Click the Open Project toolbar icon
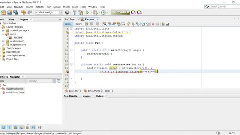240x135 pixels. click(x=9, y=12)
